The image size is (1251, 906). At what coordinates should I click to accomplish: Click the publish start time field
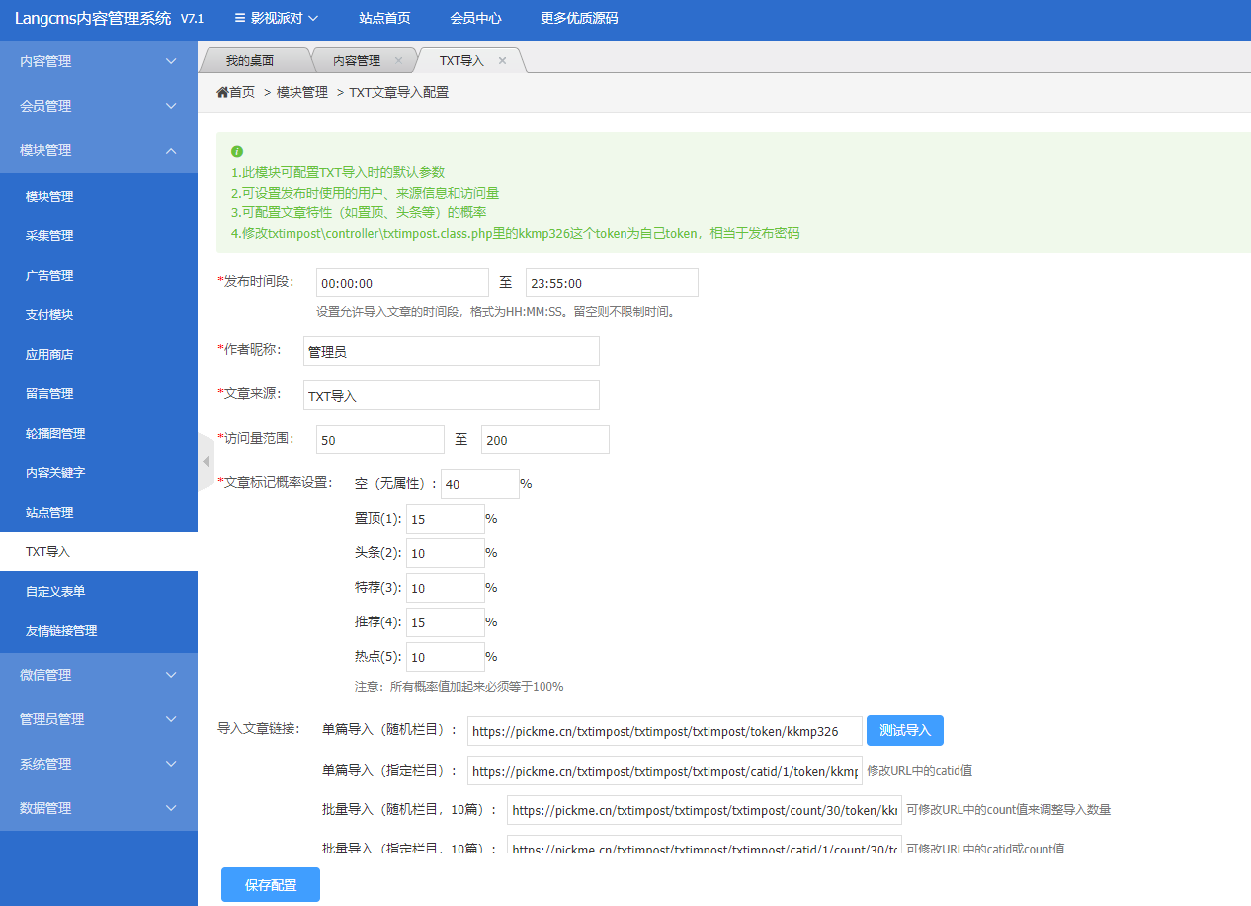(x=402, y=283)
